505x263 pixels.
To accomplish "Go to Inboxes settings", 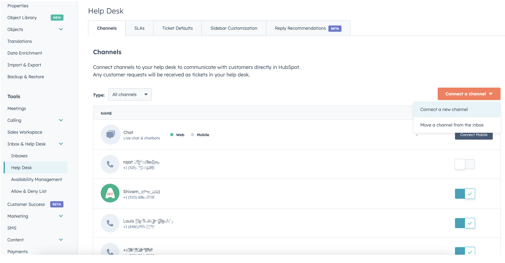I will coord(19,156).
